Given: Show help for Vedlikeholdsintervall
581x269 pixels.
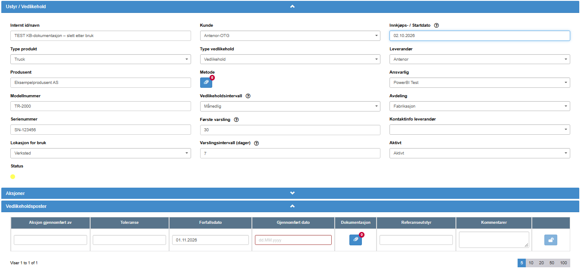Looking at the screenshot, I should tap(248, 96).
